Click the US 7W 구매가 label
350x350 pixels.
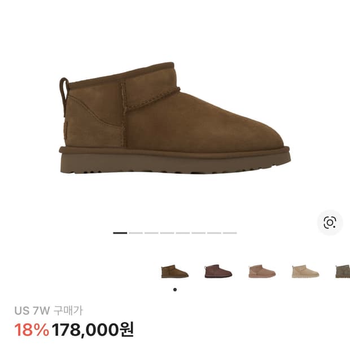point(49,310)
